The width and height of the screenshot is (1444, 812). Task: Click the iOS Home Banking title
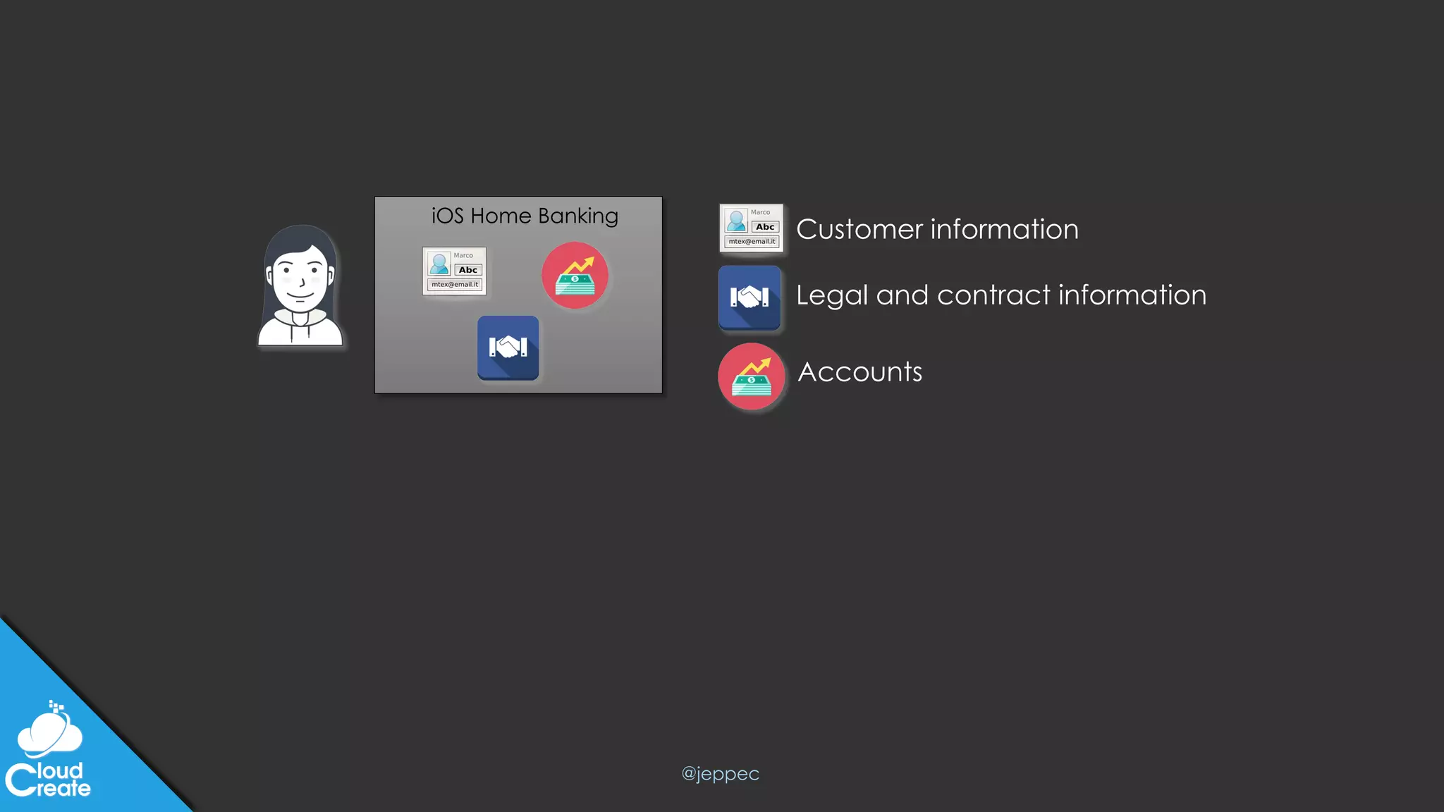525,216
